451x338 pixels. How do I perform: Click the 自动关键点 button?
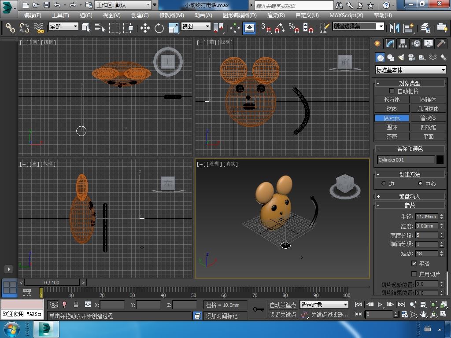click(283, 305)
